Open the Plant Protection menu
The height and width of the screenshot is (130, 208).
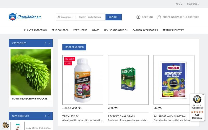(35, 30)
